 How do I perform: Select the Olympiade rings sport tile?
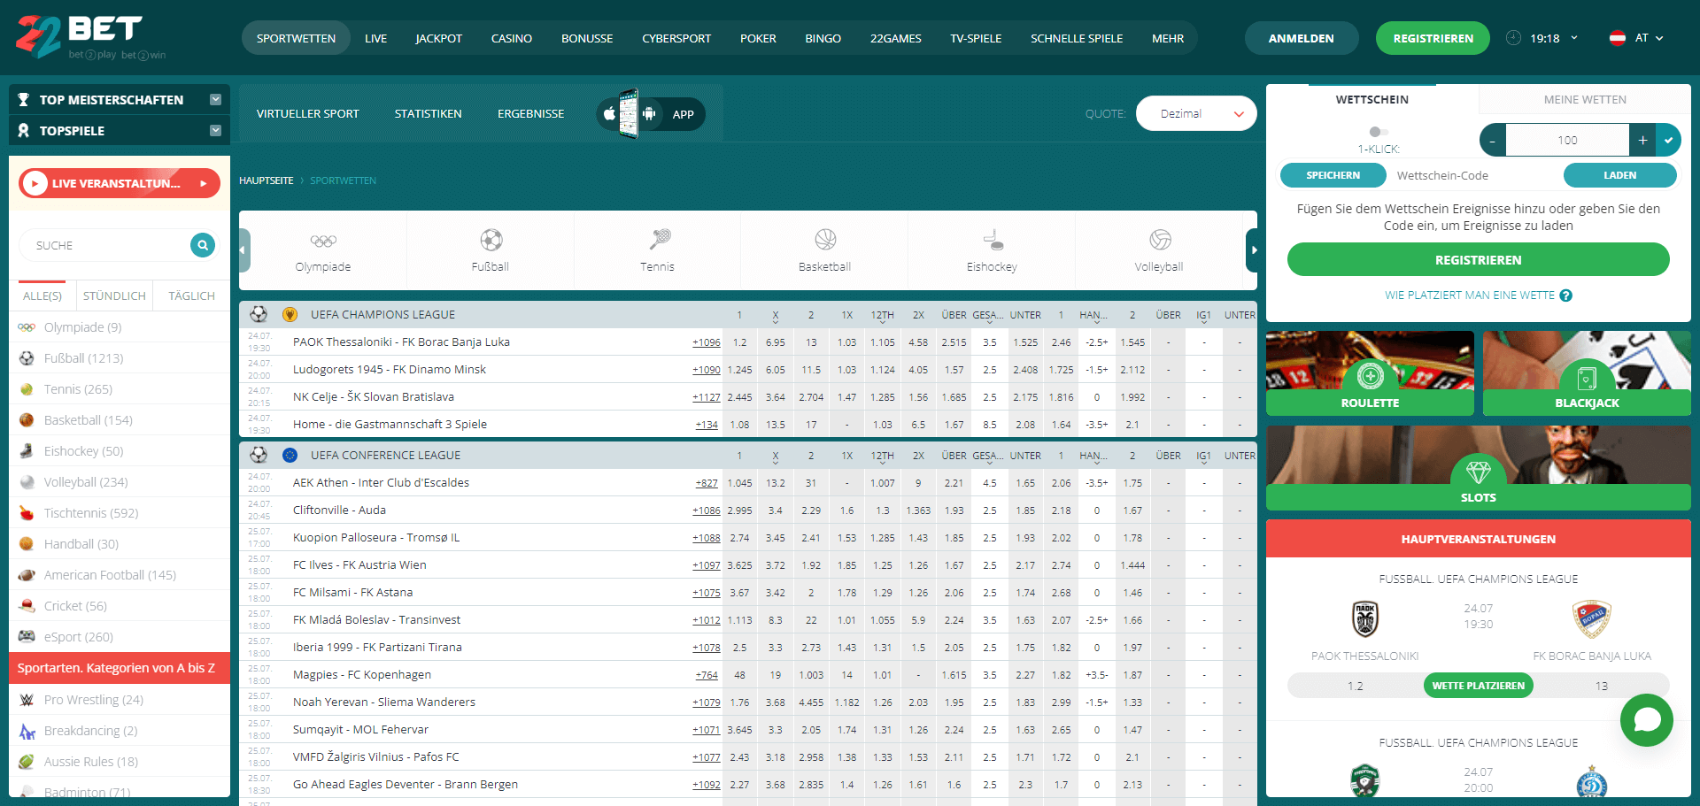323,250
